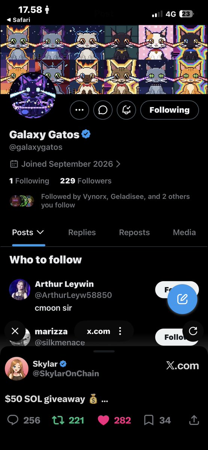Switch to the Replies tab

tap(82, 232)
